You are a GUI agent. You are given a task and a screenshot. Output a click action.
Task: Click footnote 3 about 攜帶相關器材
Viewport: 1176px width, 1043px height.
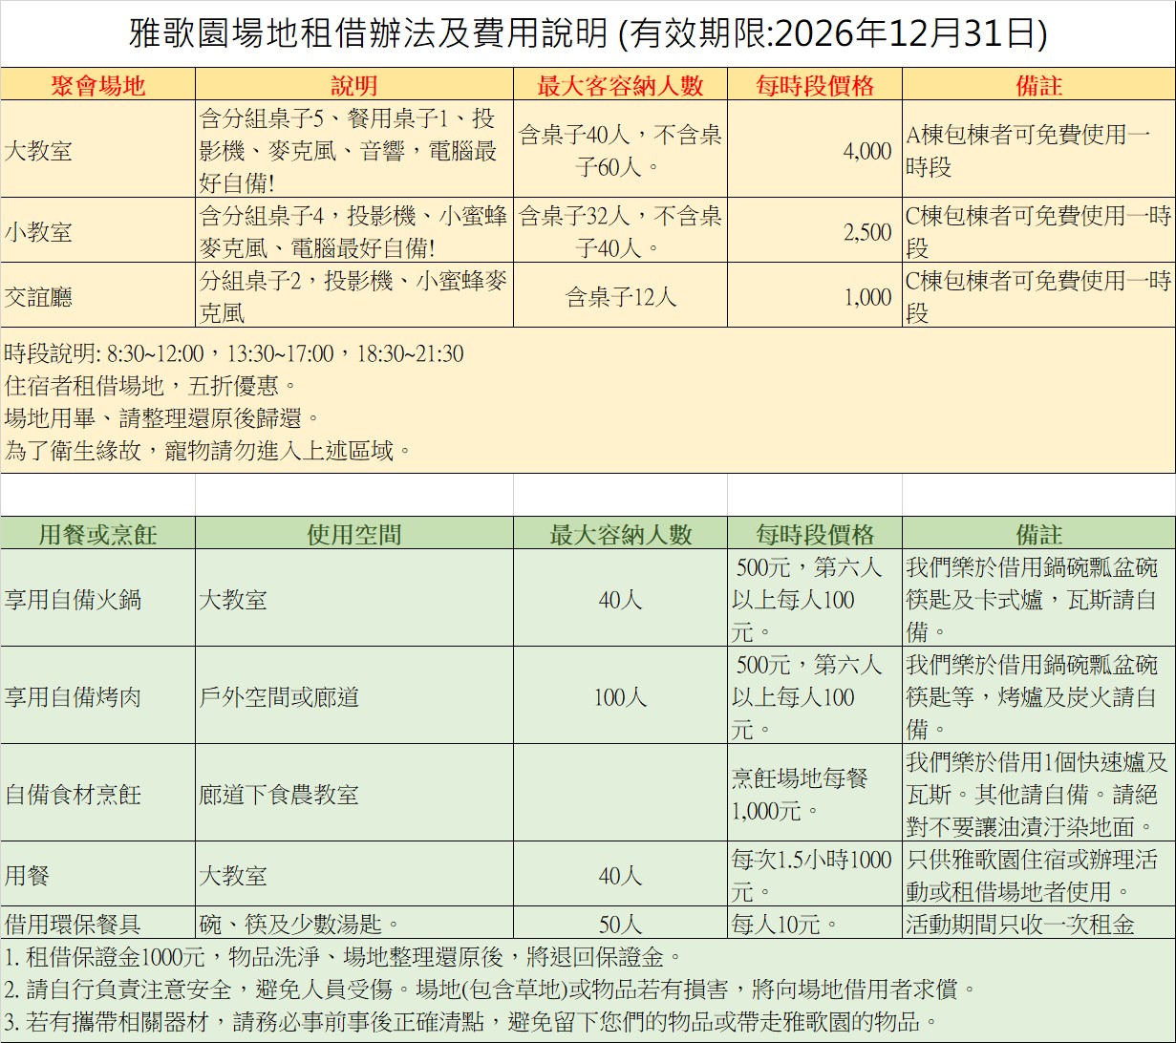click(x=476, y=1020)
